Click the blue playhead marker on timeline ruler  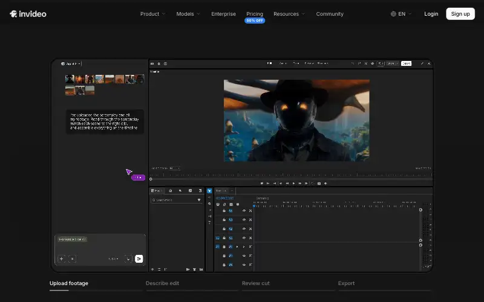pos(254,206)
